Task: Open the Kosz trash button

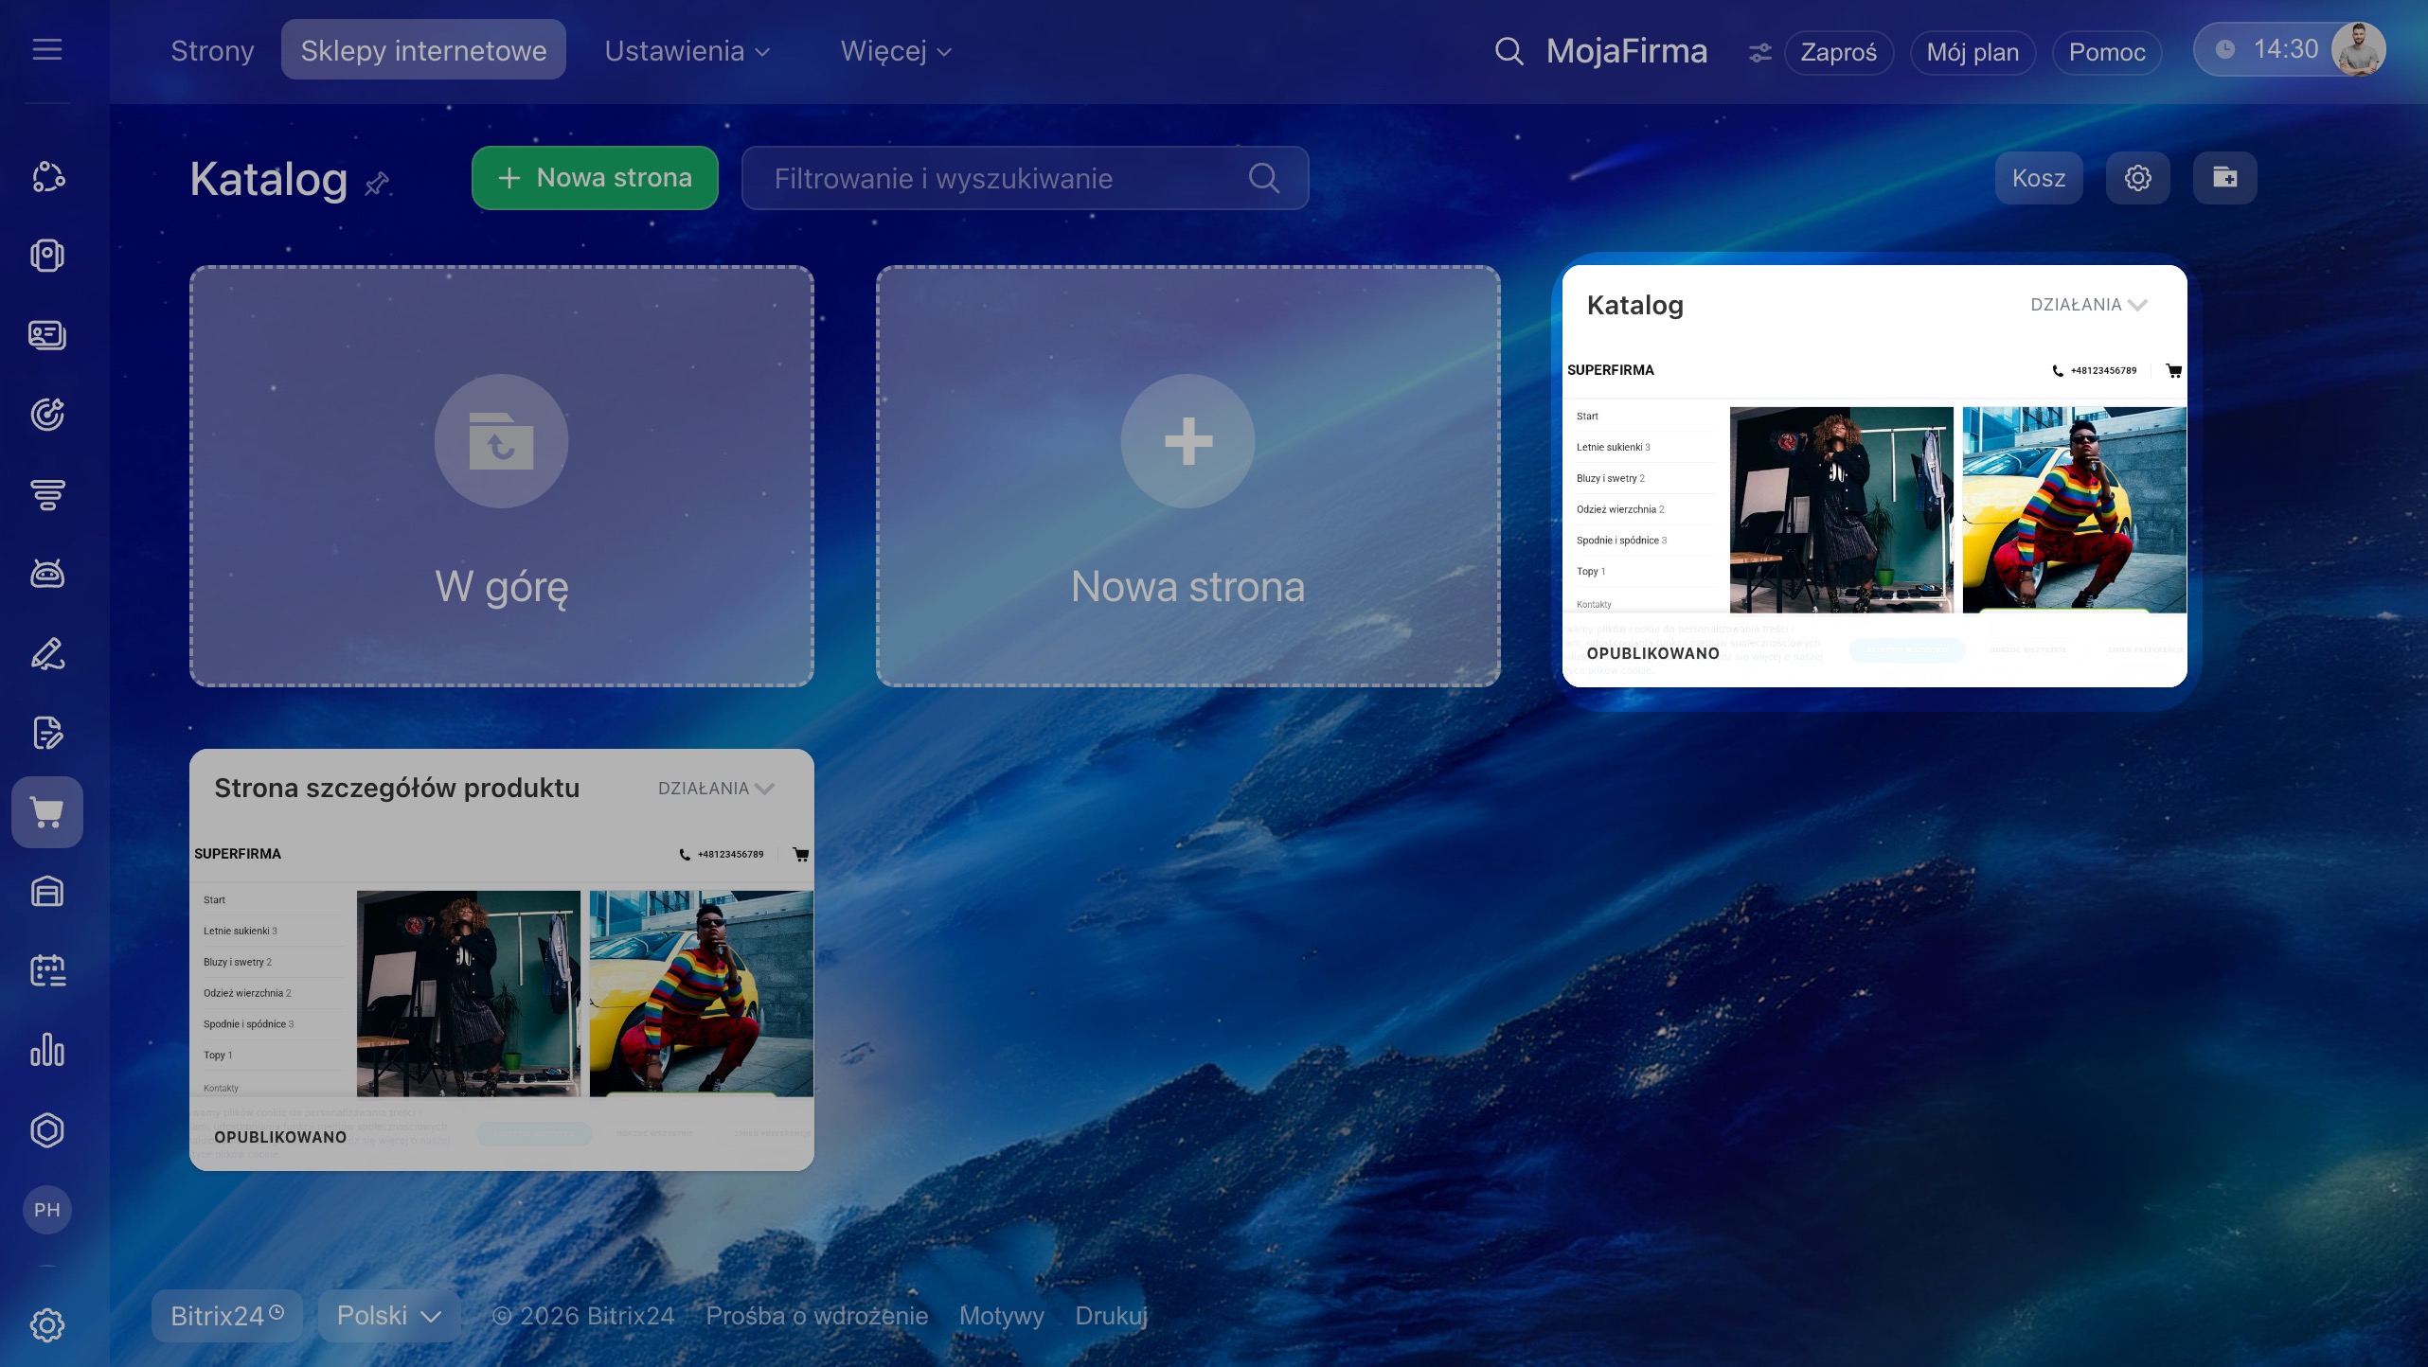Action: pyautogui.click(x=2038, y=178)
